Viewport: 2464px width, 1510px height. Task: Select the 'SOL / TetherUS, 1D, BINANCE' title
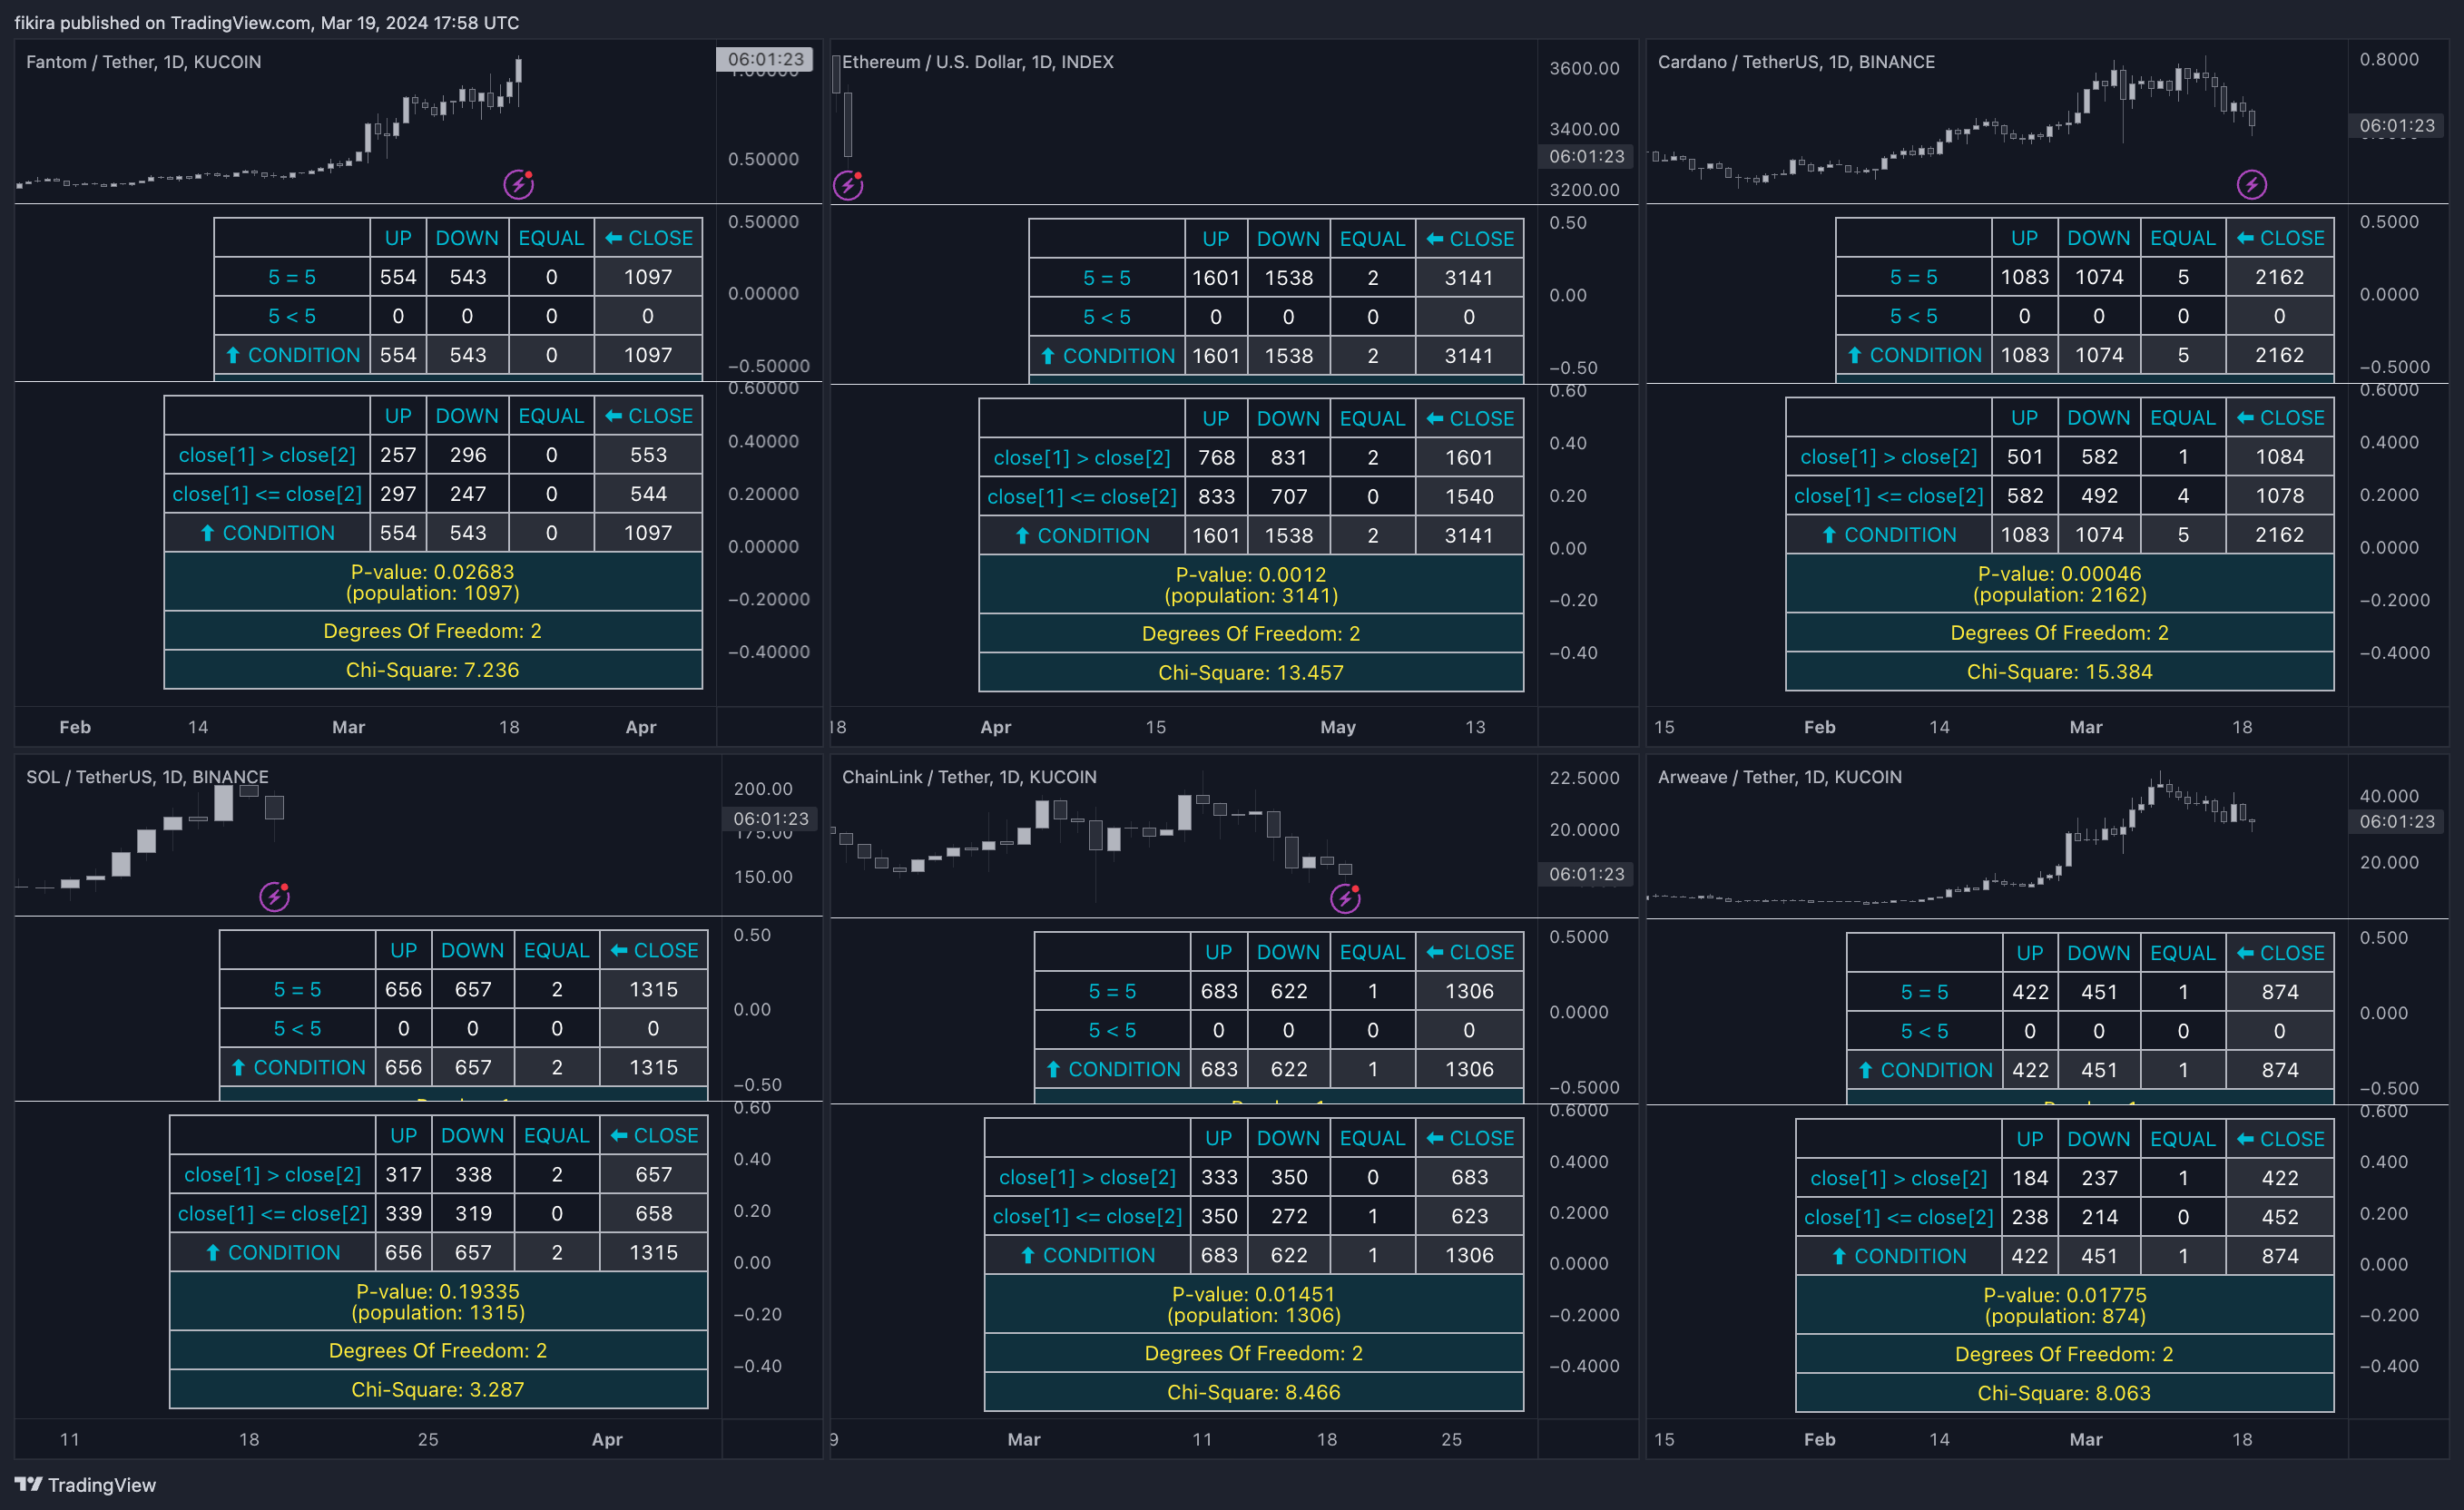point(147,777)
